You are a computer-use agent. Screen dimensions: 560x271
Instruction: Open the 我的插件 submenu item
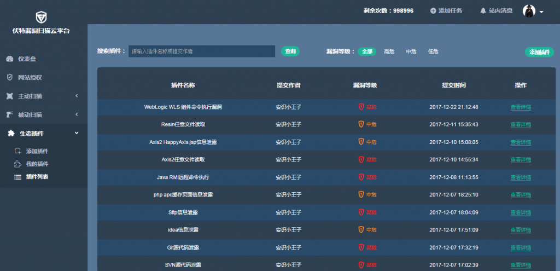[37, 164]
